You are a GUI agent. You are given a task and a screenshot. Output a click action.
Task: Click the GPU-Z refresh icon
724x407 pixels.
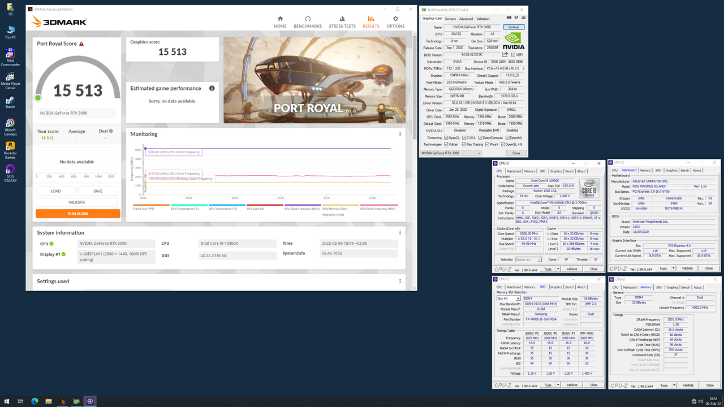coord(516,18)
